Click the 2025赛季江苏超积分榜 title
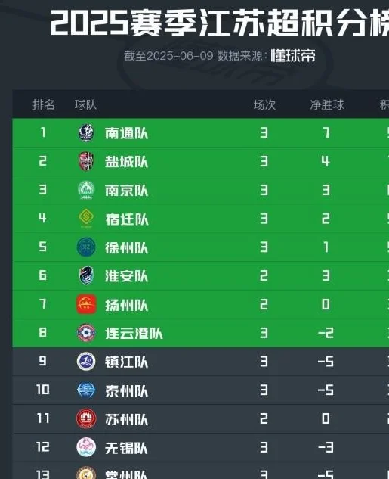Image resolution: width=389 pixels, height=479 pixels. 220,22
